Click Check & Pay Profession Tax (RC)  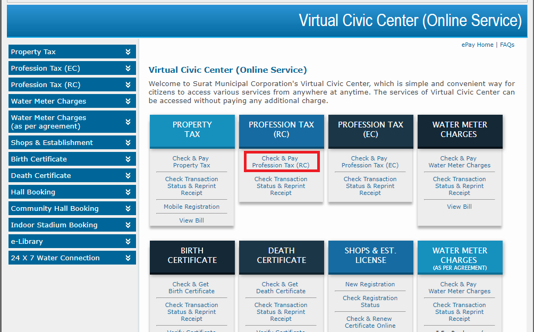[x=281, y=161]
